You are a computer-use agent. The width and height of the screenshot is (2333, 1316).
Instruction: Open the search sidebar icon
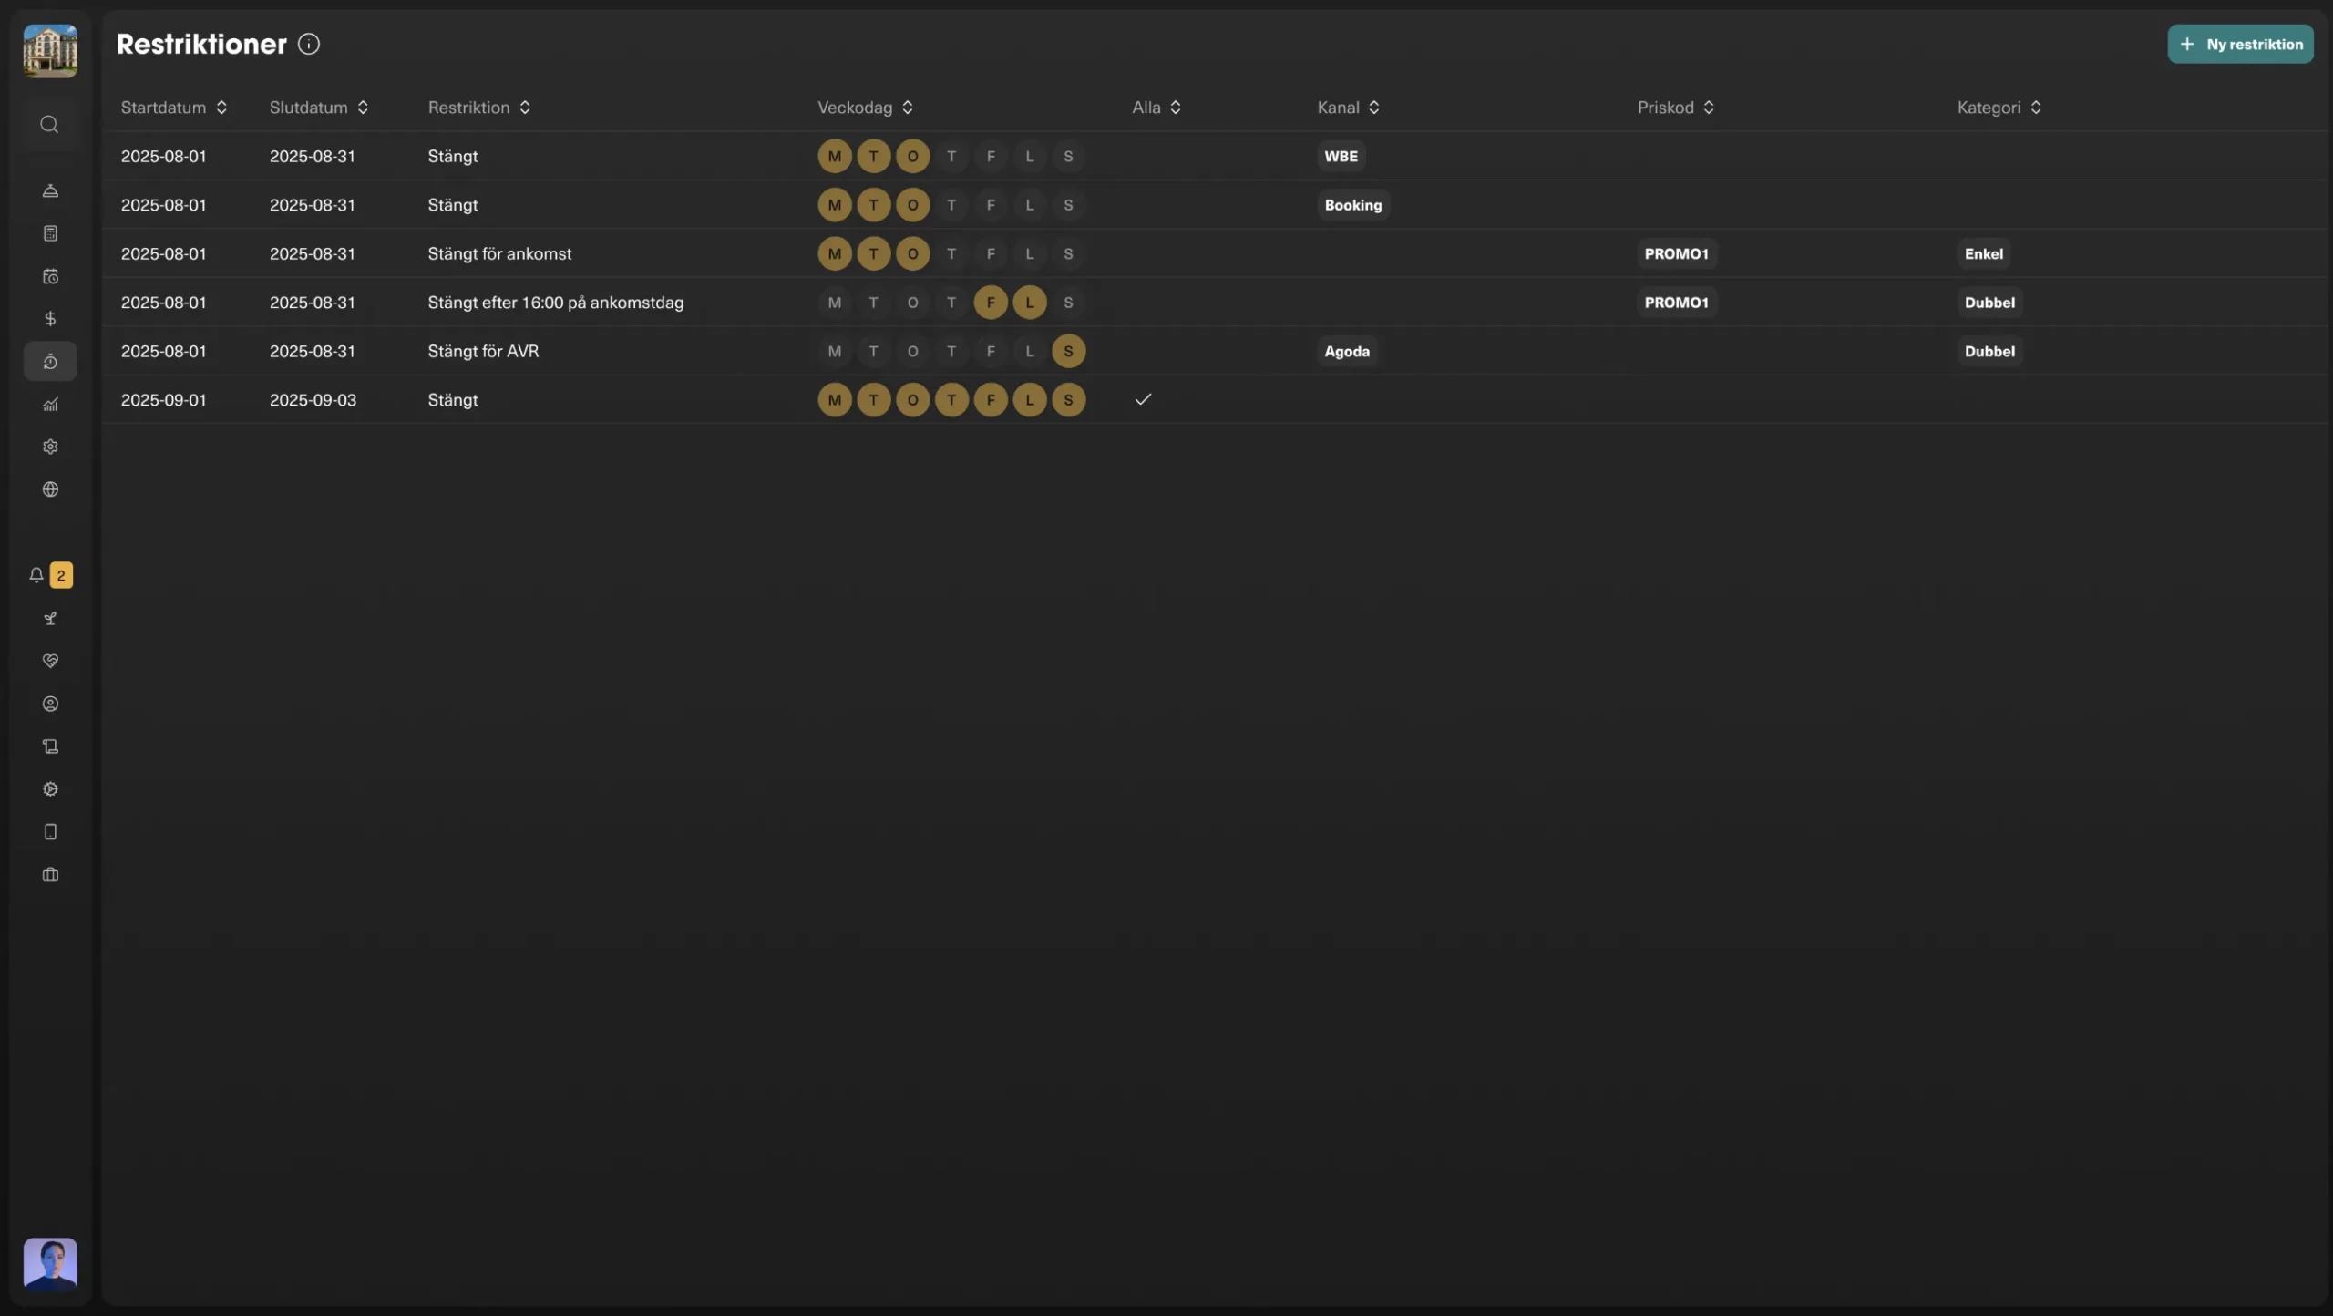pos(50,125)
